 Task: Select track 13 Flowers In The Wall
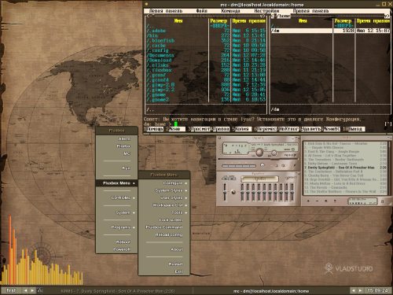tap(345, 191)
